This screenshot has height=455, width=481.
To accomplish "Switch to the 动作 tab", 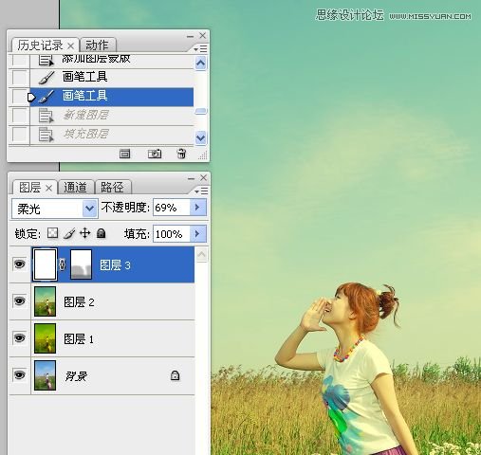I will (x=97, y=45).
